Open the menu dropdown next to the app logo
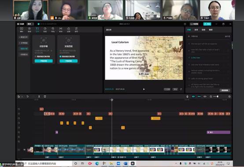This screenshot has height=167, width=244. (x=30, y=24)
